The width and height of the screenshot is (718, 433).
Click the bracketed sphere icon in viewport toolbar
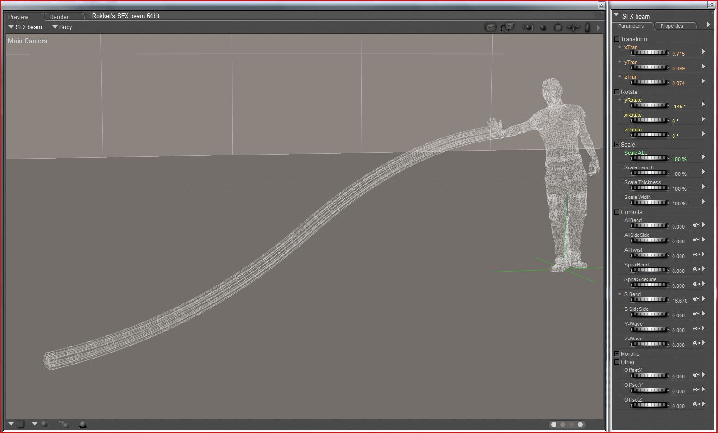click(528, 28)
